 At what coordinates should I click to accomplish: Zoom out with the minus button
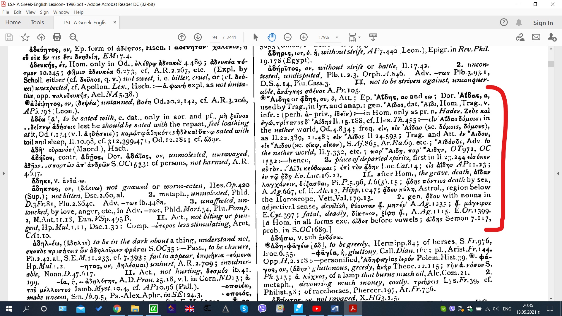click(x=288, y=37)
